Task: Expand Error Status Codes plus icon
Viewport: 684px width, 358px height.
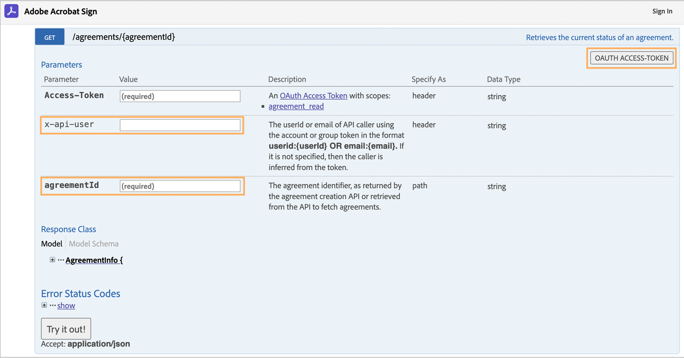Action: [44, 305]
